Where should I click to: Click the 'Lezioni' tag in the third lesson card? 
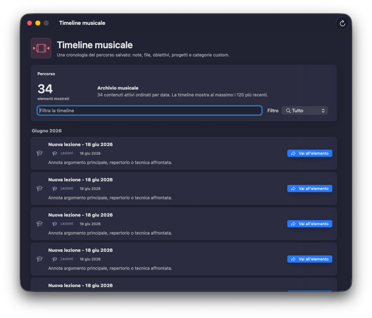coord(62,224)
